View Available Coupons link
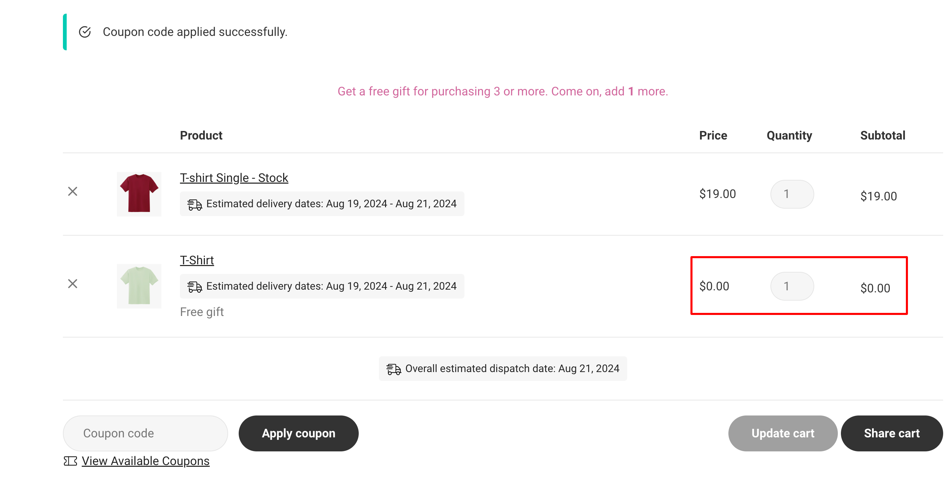 point(145,461)
